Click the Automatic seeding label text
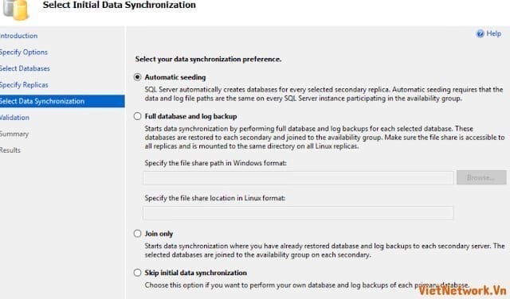This screenshot has width=510, height=299. click(175, 77)
